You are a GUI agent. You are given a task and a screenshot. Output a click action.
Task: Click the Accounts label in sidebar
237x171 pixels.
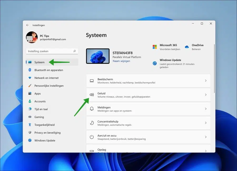40,101
